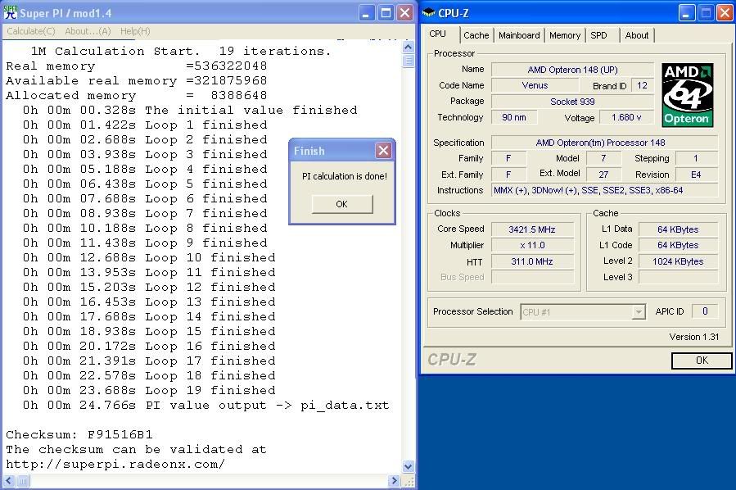The image size is (736, 490).
Task: Click the APIC ID value 0
Action: click(705, 311)
